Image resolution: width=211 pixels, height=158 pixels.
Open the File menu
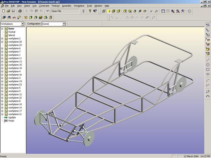pos(7,6)
